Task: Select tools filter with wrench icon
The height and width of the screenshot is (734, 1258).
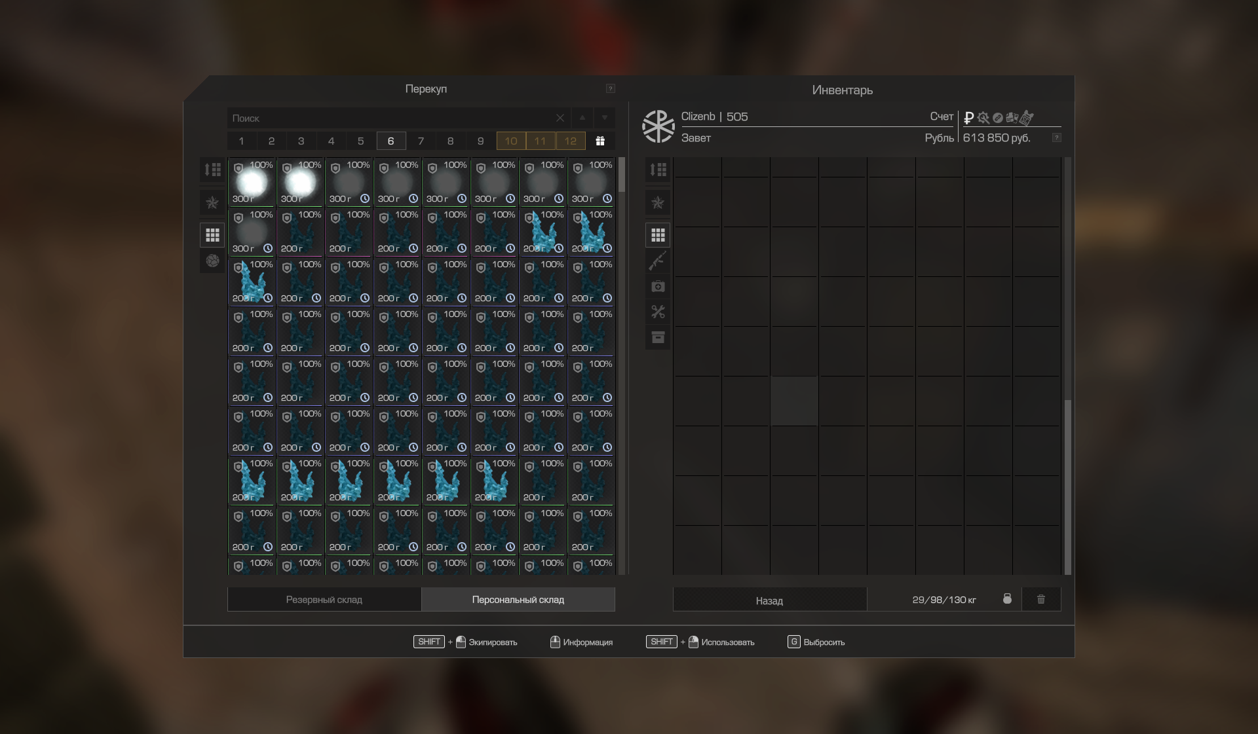Action: coord(658,312)
